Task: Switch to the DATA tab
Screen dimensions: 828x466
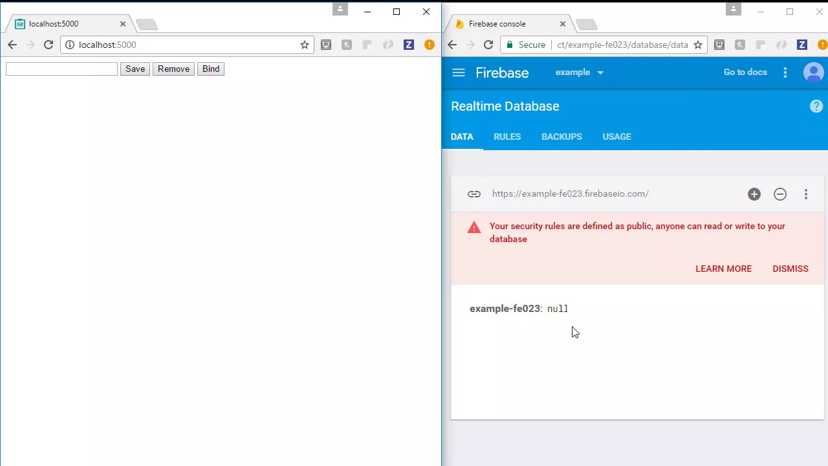Action: coord(462,137)
